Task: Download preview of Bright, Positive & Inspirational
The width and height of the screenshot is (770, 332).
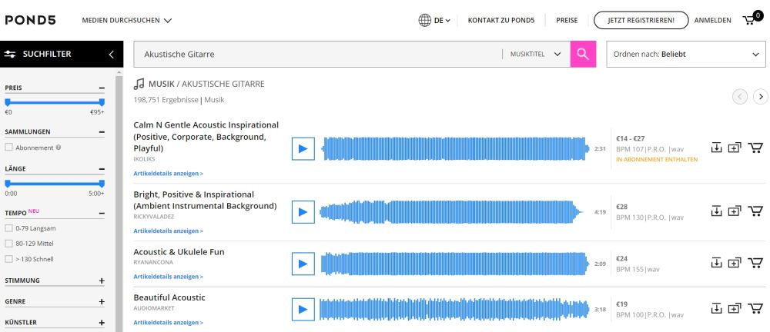Action: 716,211
